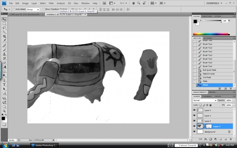Open the Auto-Select Group dropdown

point(33,9)
